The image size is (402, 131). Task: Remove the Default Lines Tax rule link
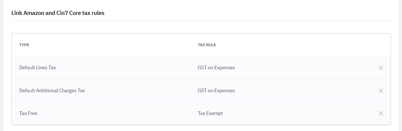tap(381, 68)
